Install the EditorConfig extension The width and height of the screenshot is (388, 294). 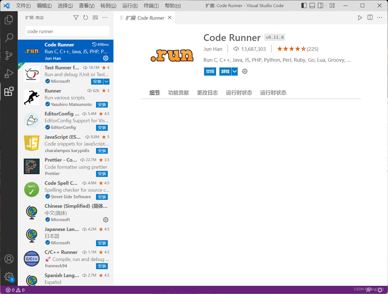[x=102, y=127]
